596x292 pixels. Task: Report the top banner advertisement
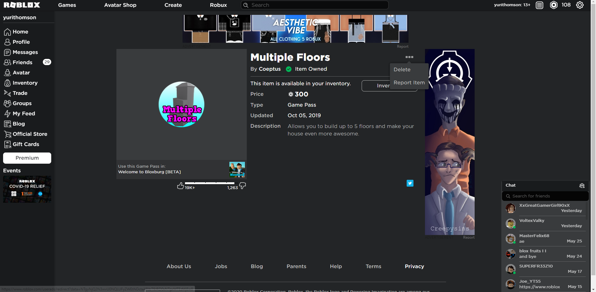pos(403,46)
